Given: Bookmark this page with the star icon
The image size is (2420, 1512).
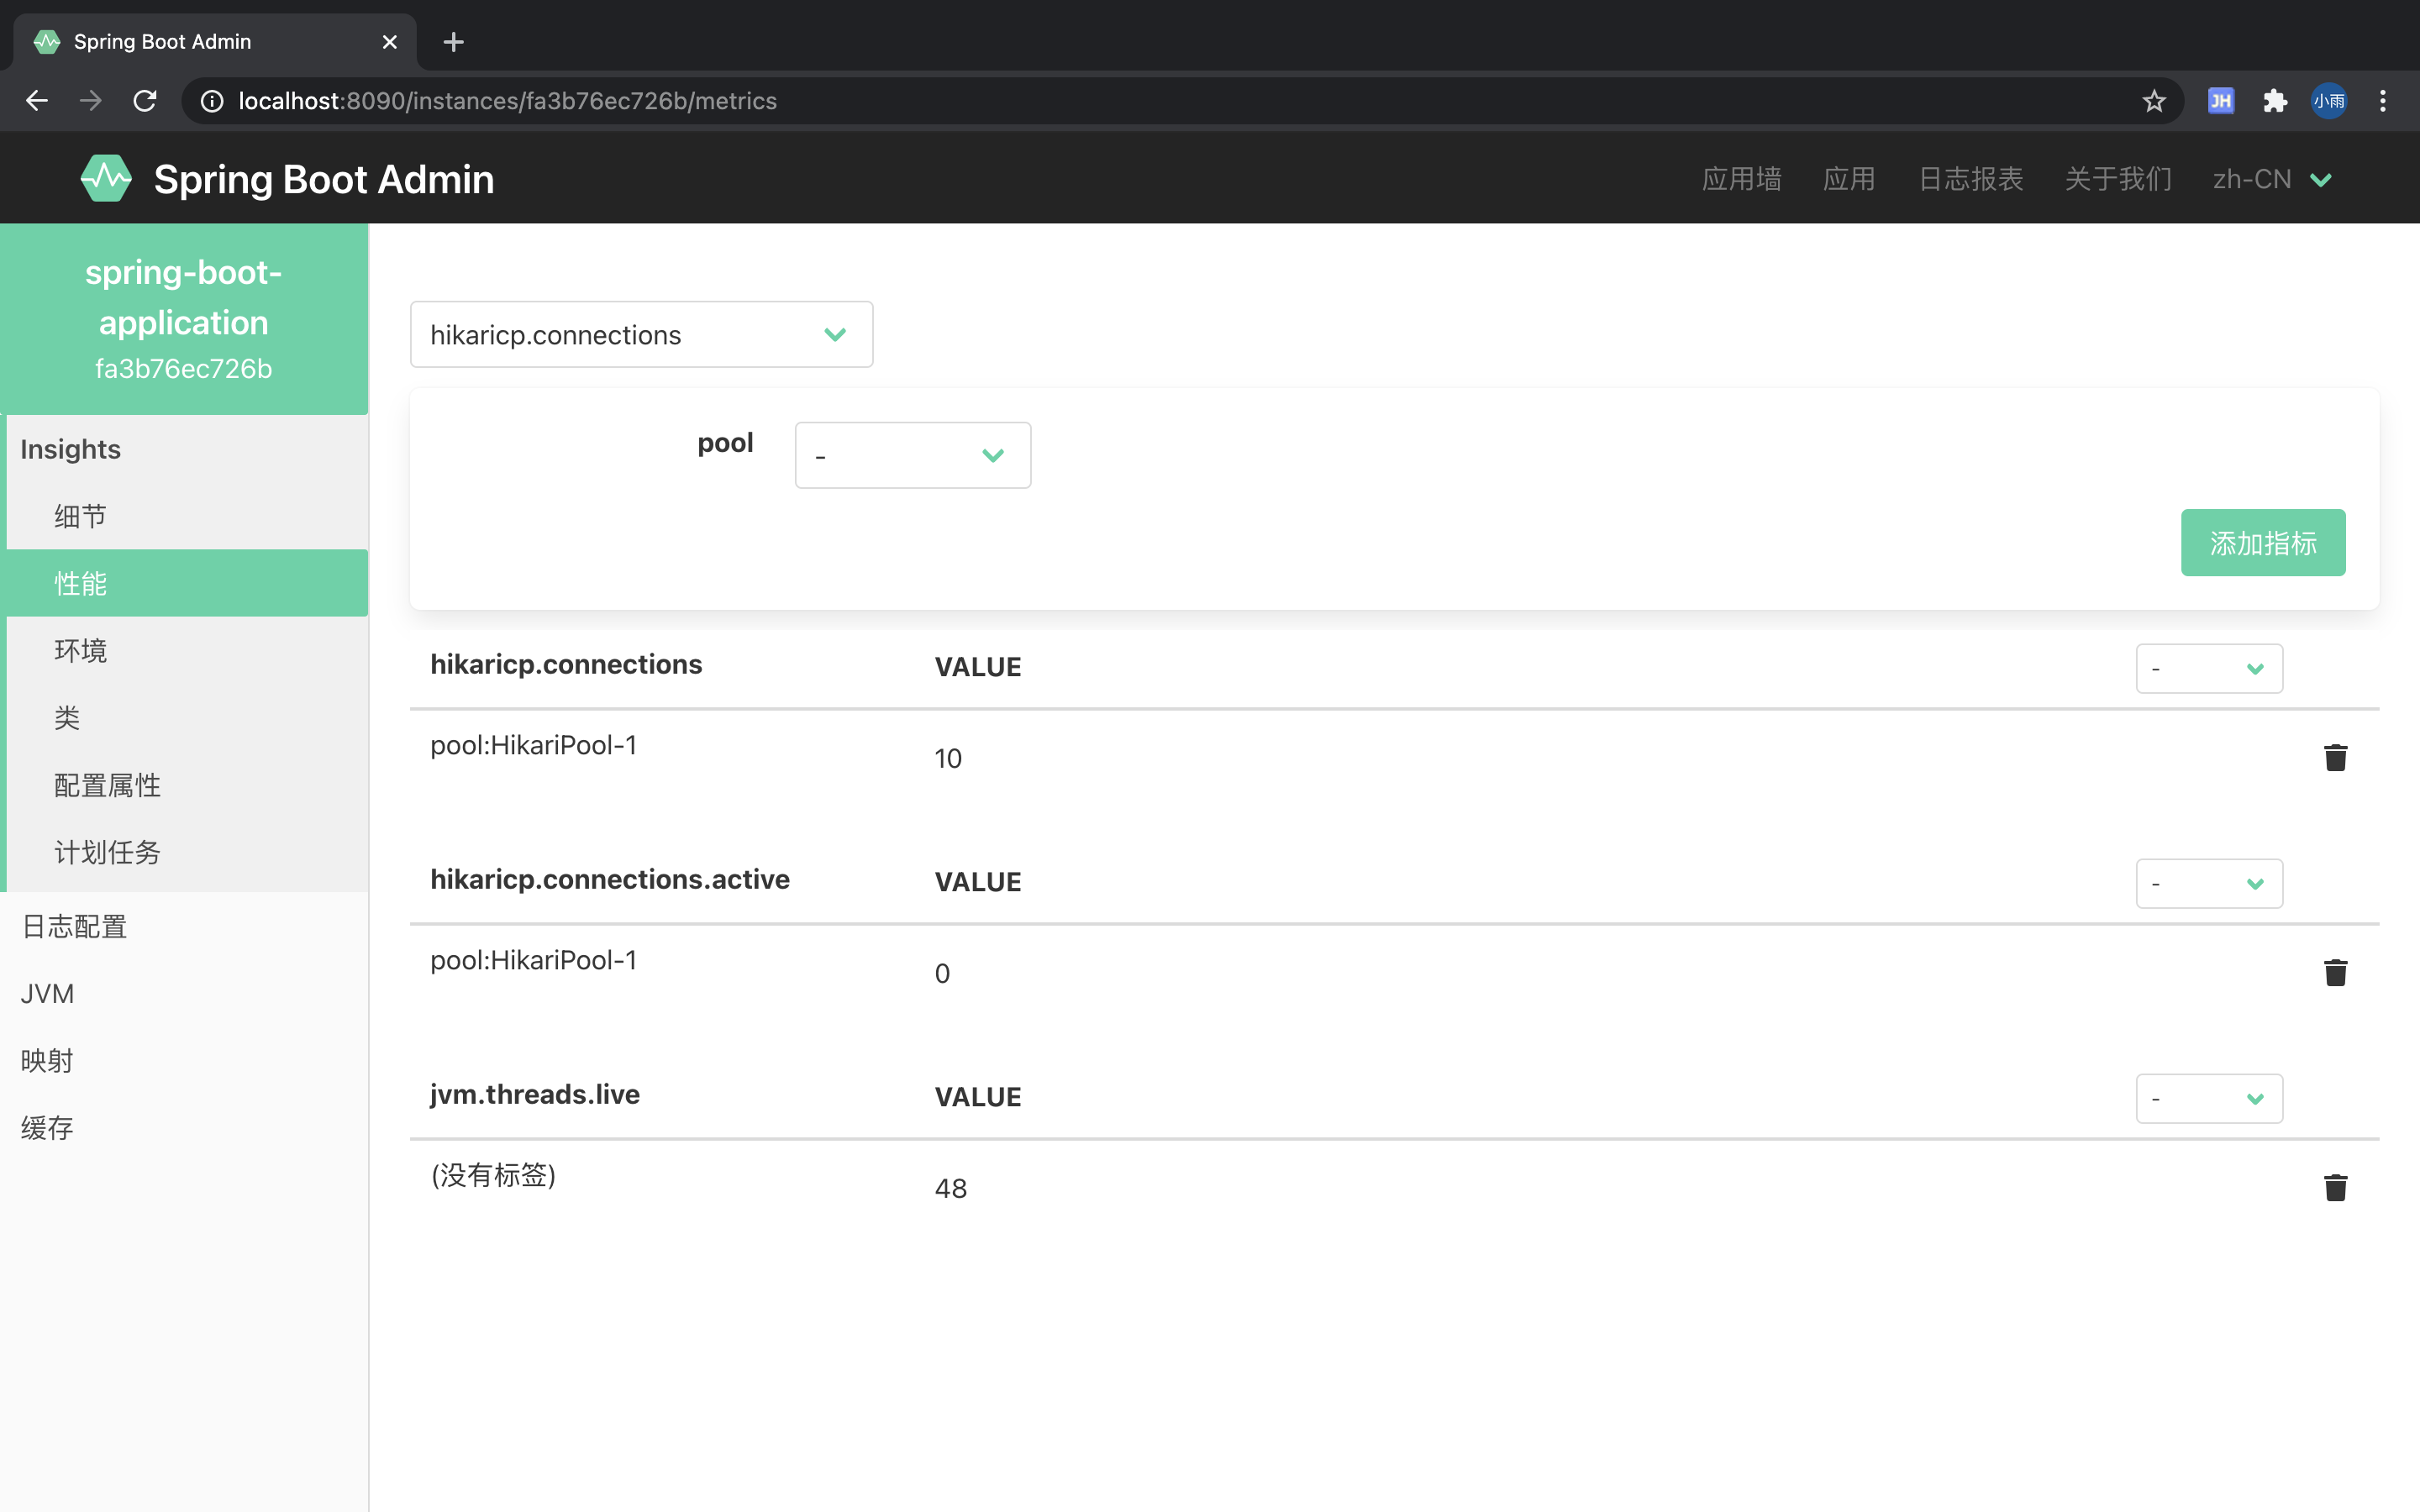Looking at the screenshot, I should 2154,101.
